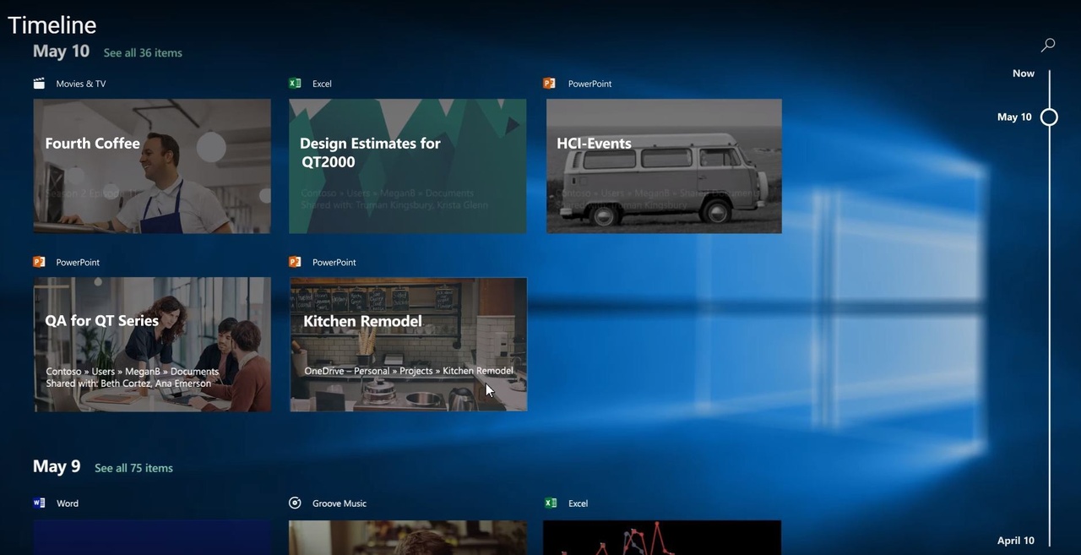
Task: Click the Excel icon above Design Estimates
Action: (x=295, y=84)
